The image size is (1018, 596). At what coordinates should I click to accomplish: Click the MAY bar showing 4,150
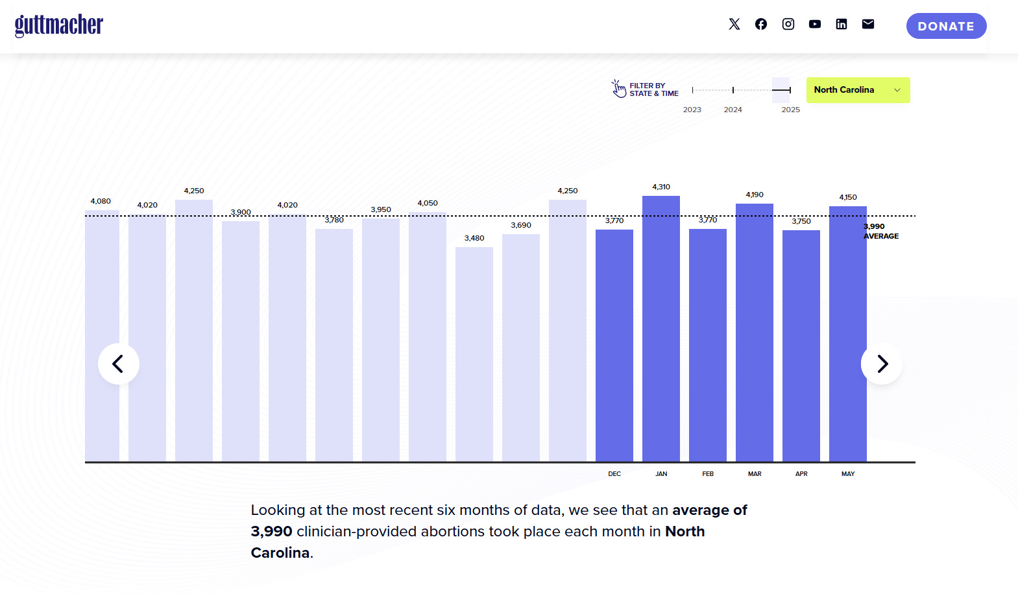pyautogui.click(x=848, y=334)
